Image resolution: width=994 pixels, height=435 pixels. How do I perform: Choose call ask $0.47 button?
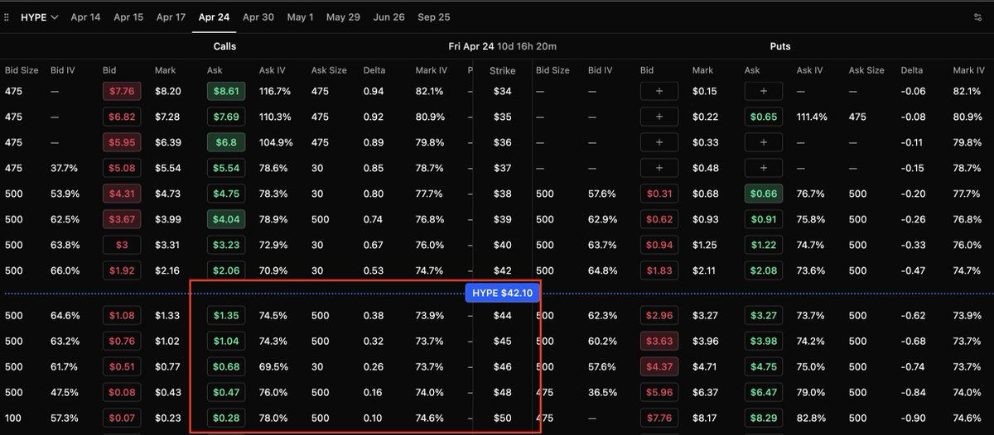(225, 392)
